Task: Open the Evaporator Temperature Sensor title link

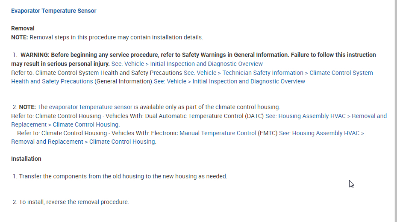Action: [x=53, y=11]
